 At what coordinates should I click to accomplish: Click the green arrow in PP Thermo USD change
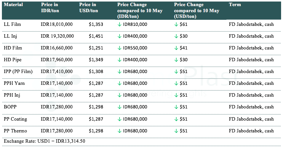176,131
